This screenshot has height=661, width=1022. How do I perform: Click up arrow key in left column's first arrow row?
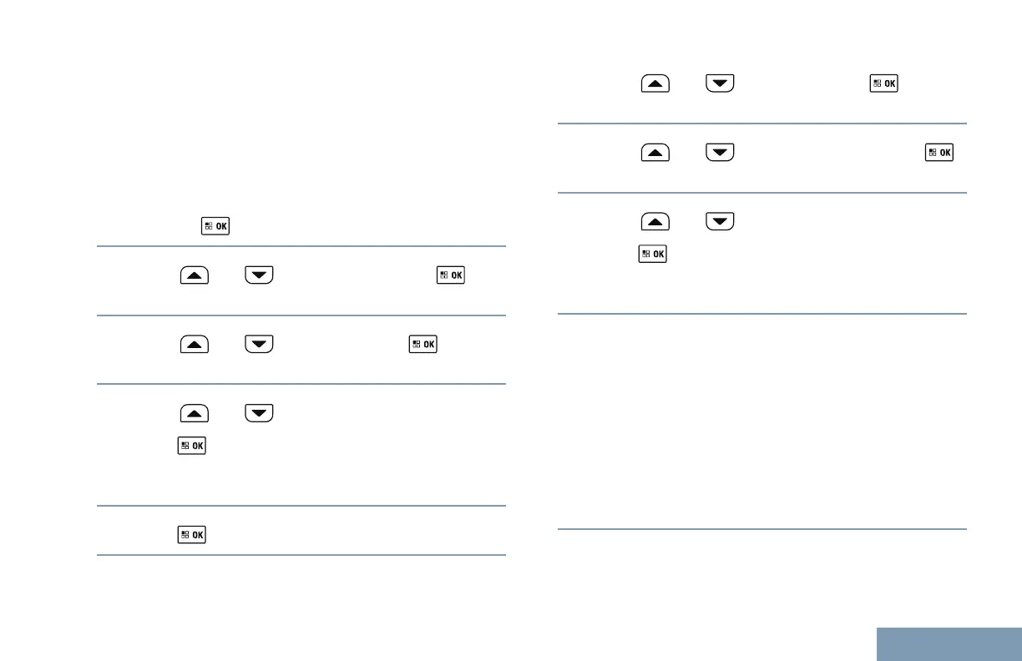click(x=194, y=275)
